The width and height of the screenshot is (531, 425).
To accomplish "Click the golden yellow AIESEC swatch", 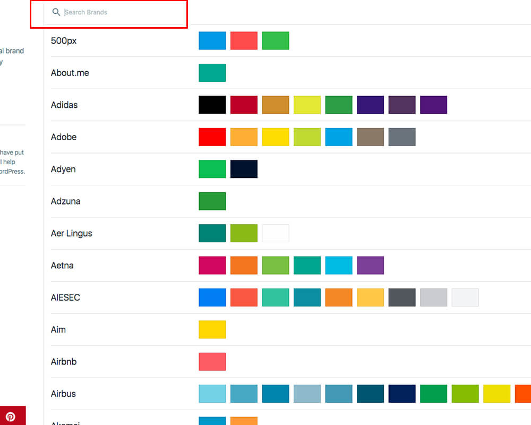I will tap(371, 297).
